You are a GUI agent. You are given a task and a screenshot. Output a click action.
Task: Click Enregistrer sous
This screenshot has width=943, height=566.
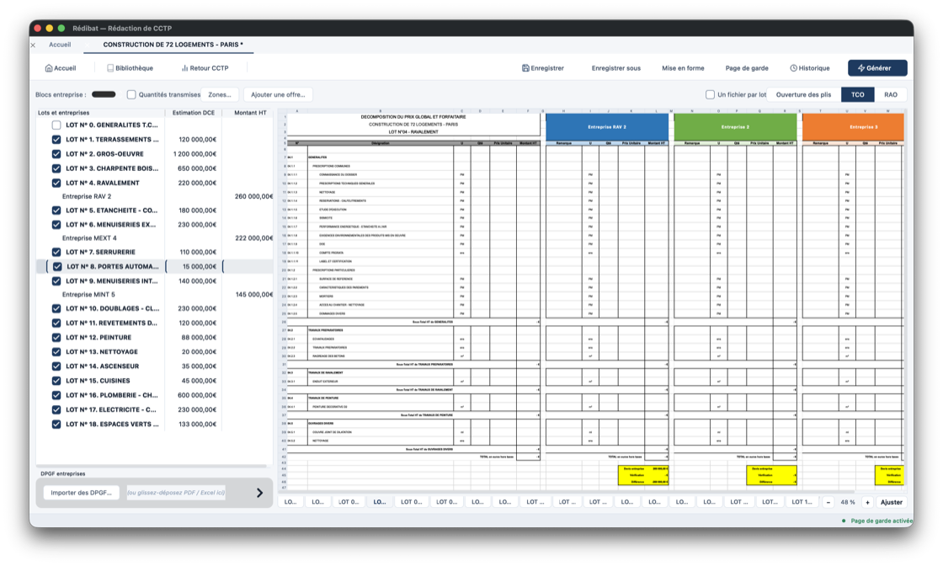[615, 68]
